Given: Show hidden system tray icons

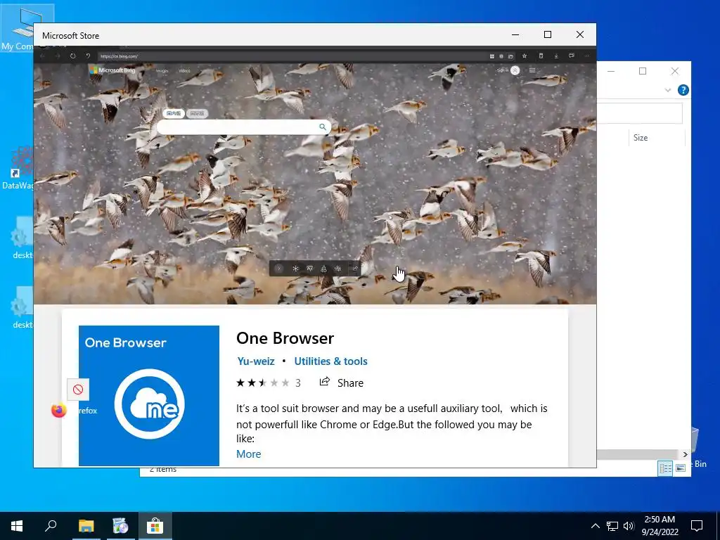Looking at the screenshot, I should click(595, 526).
